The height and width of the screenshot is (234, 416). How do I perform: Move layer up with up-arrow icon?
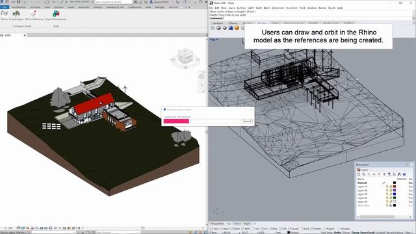pos(374,174)
